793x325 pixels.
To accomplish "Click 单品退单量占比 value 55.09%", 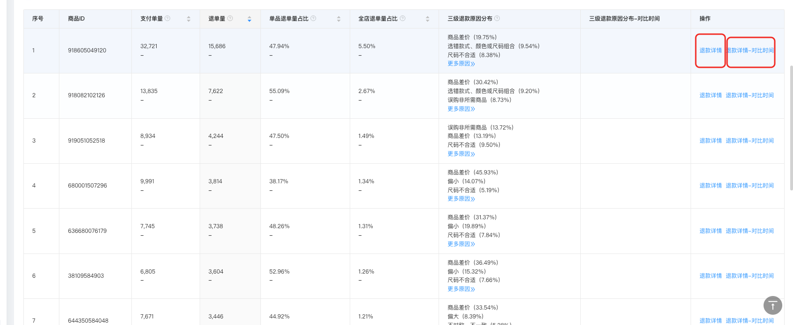I will (x=279, y=91).
